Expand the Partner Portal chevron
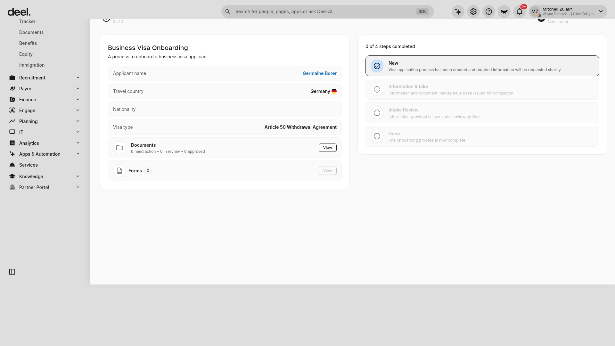The height and width of the screenshot is (346, 615). (x=78, y=187)
